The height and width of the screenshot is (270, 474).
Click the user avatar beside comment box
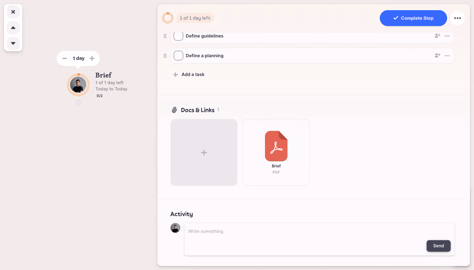point(175,228)
